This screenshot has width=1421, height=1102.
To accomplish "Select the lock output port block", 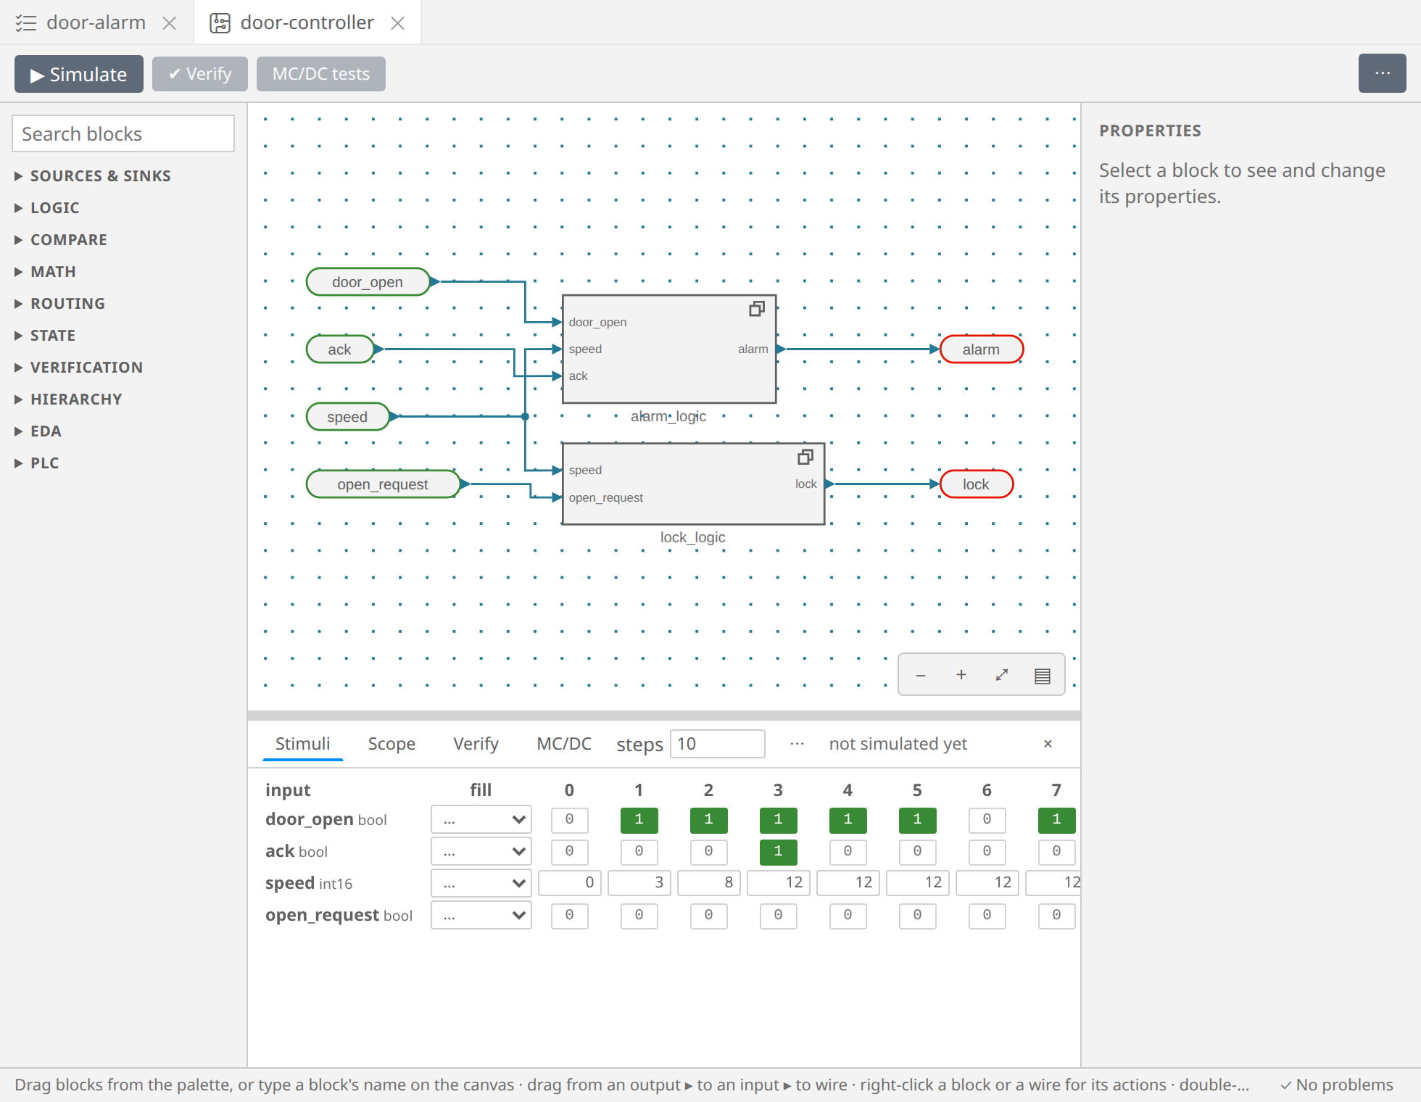I will (977, 484).
